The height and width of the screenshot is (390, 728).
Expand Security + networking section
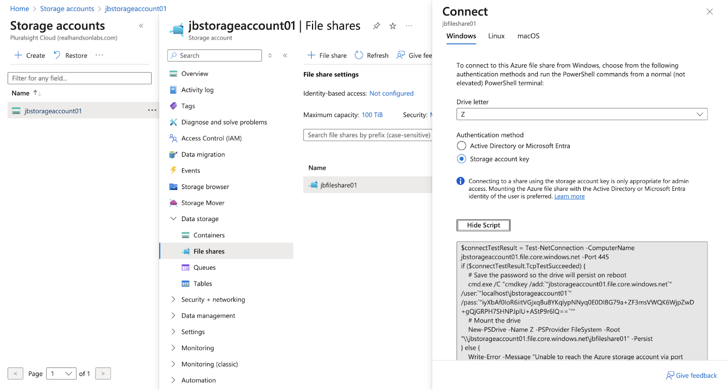point(173,299)
